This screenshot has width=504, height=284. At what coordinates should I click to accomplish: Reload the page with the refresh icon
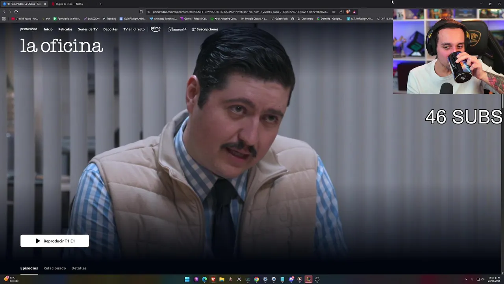pos(16,12)
